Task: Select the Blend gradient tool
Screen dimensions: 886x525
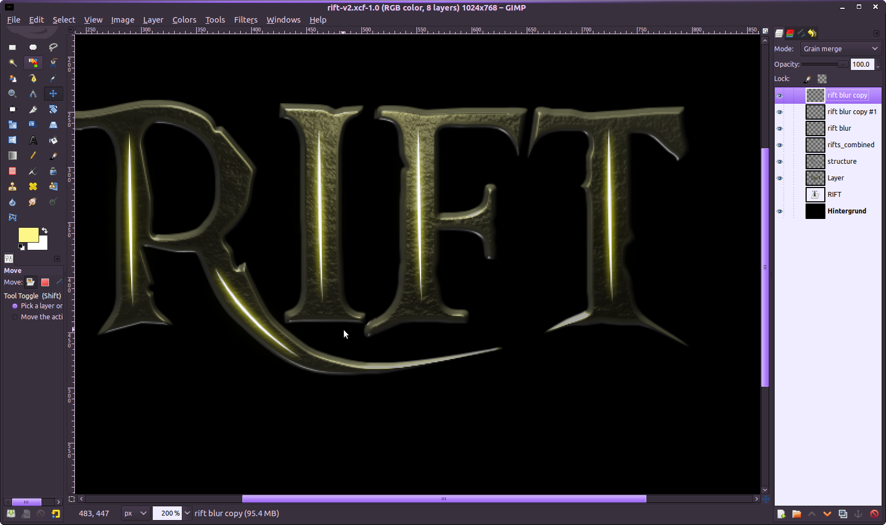Action: pyautogui.click(x=12, y=156)
